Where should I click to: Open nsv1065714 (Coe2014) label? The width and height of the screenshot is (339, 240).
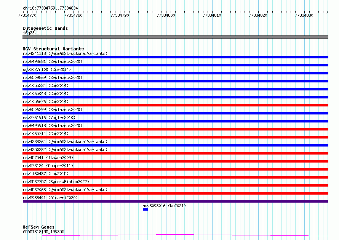[x=46, y=134]
